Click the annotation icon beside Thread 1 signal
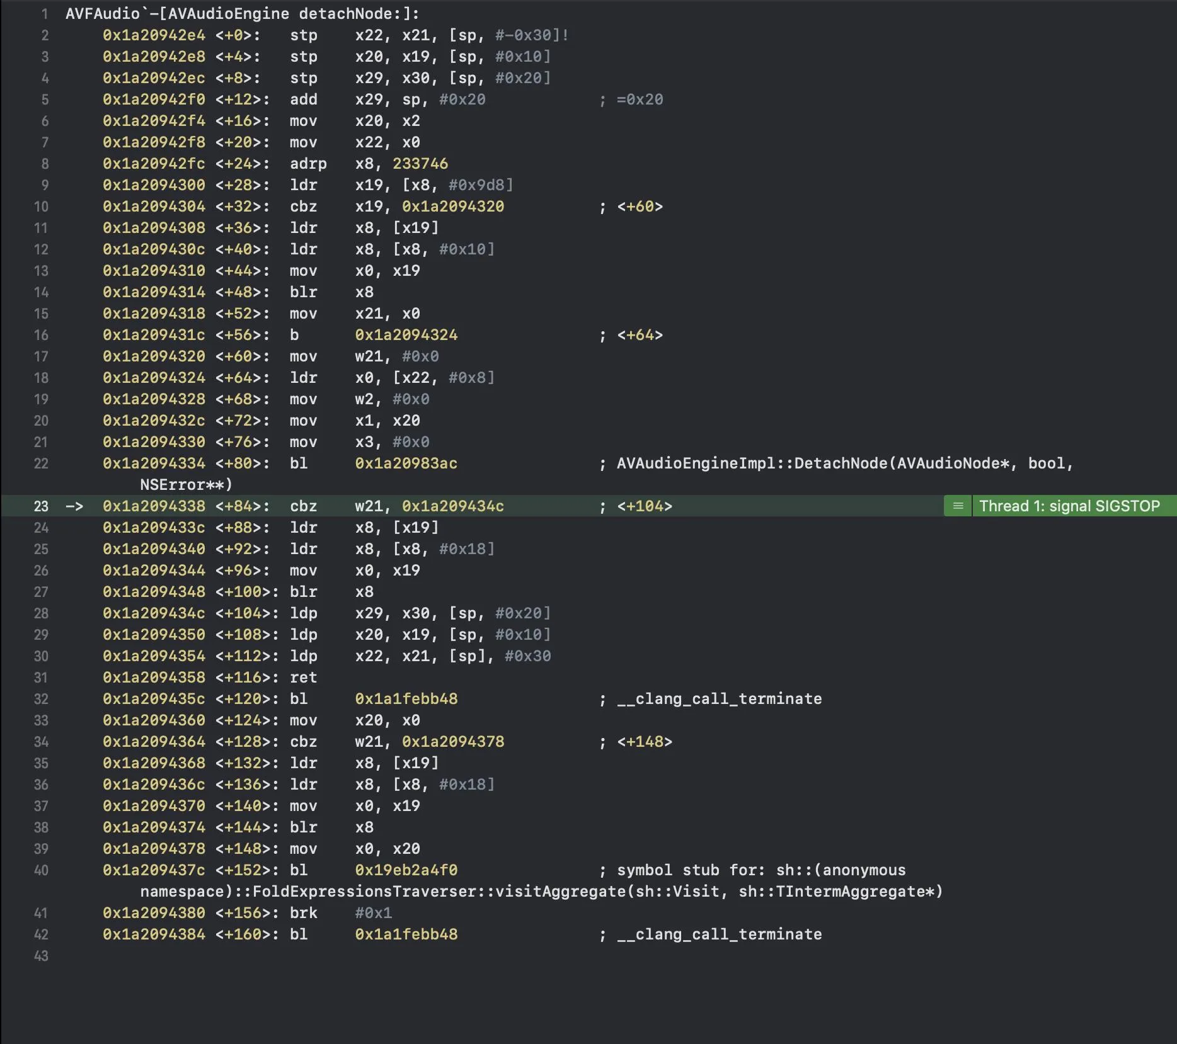This screenshot has width=1177, height=1044. pos(958,506)
